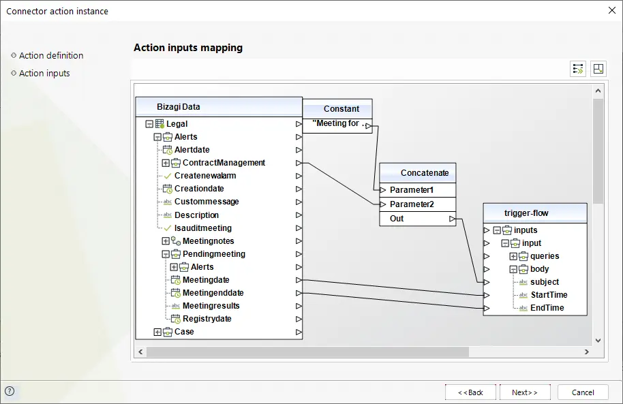Click the Cancel button
Image resolution: width=623 pixels, height=404 pixels.
click(583, 392)
